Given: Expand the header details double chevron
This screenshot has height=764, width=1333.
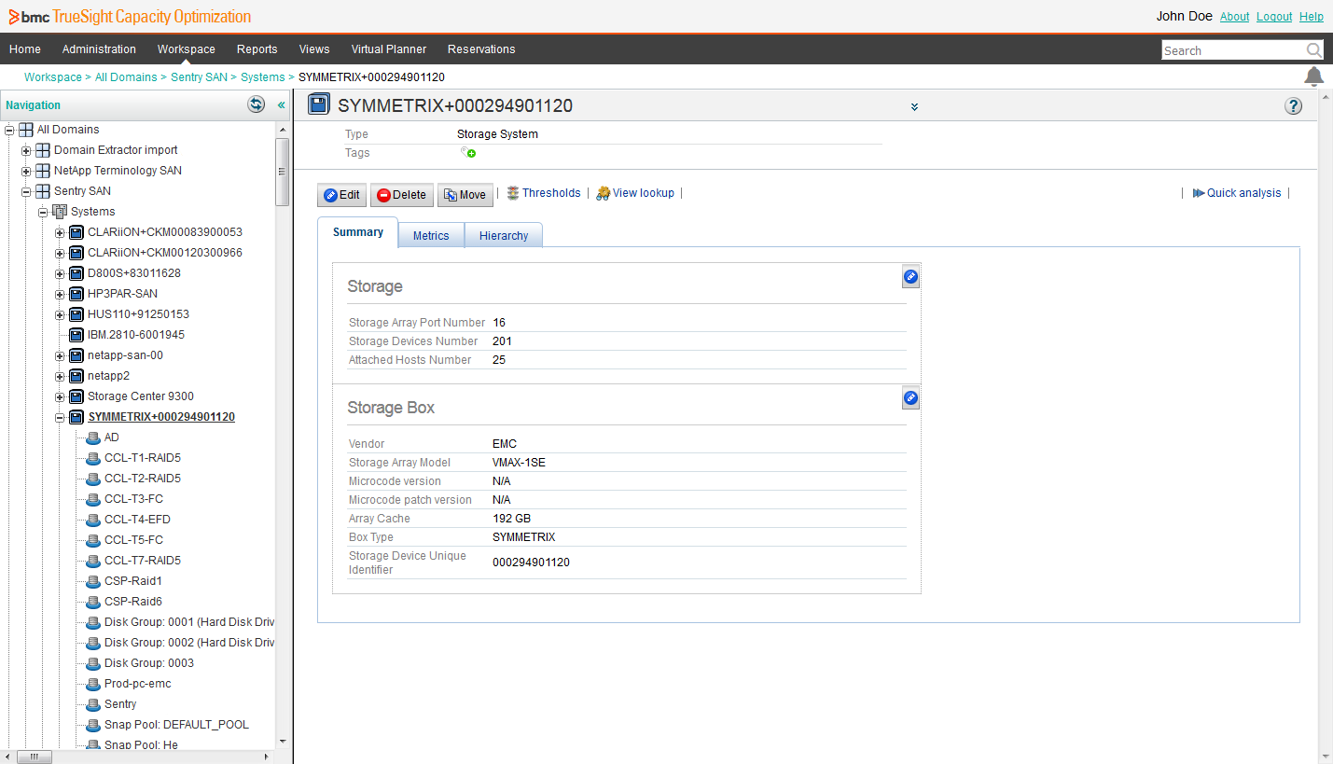Looking at the screenshot, I should point(914,107).
